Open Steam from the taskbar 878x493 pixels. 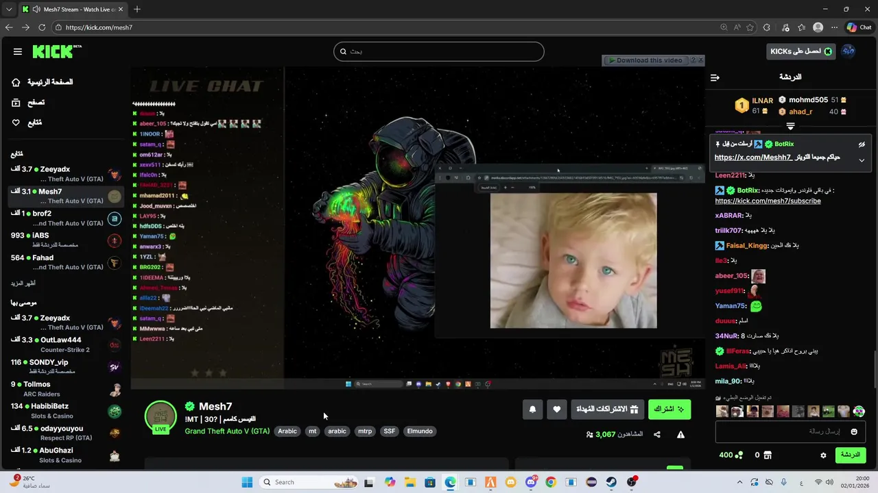(x=611, y=482)
